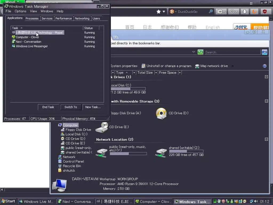Switch to the Services tab

pos(47,18)
